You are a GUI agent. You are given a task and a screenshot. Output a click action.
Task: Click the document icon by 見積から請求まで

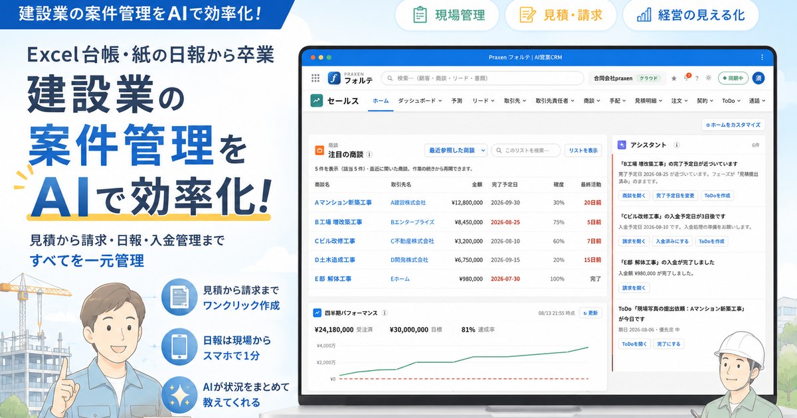click(179, 297)
